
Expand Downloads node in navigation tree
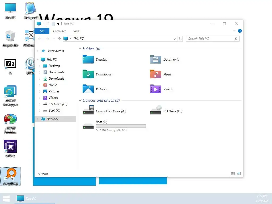(40, 79)
